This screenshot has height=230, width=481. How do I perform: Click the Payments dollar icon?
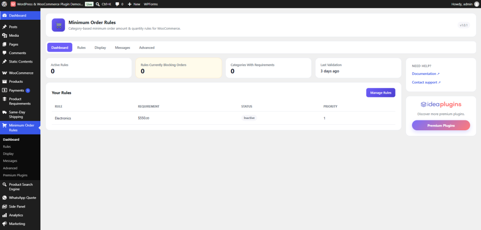tap(5, 90)
